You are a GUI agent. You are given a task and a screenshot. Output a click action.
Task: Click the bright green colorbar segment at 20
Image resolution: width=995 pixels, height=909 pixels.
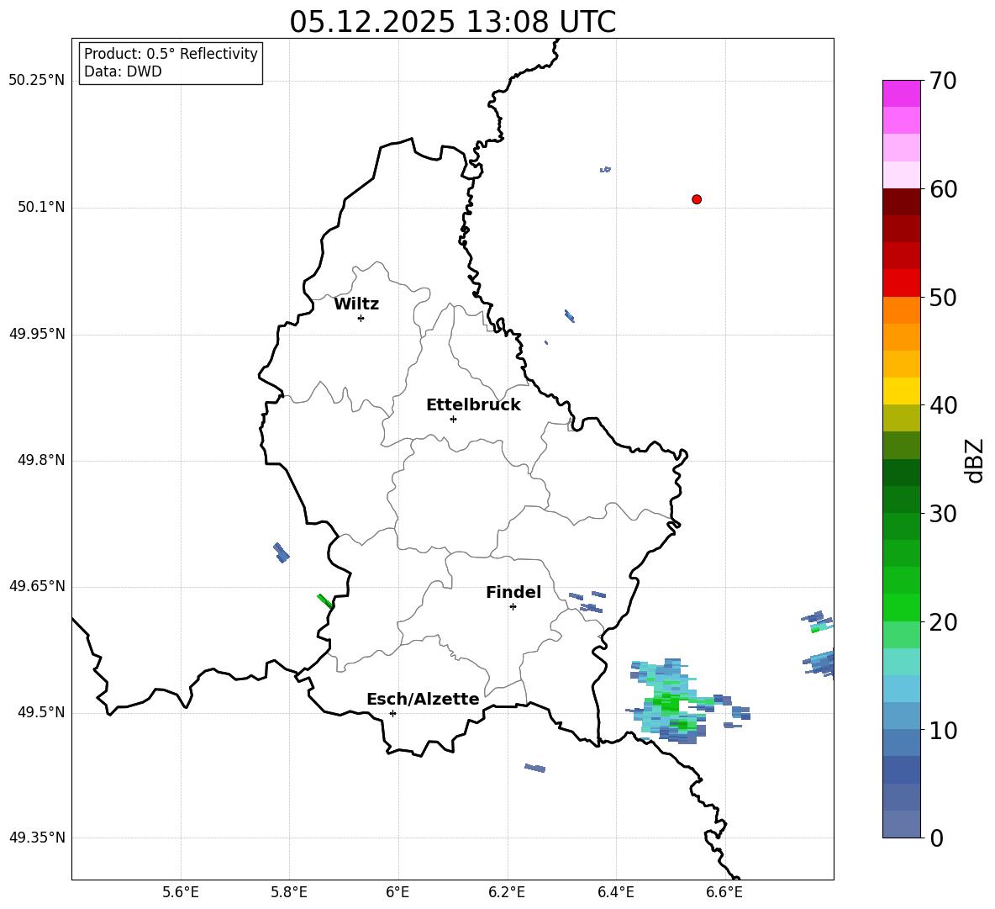[x=902, y=607]
